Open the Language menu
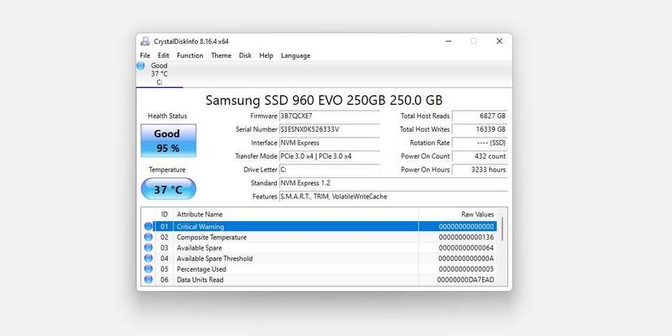Screen dimensions: 672x336 [x=296, y=55]
